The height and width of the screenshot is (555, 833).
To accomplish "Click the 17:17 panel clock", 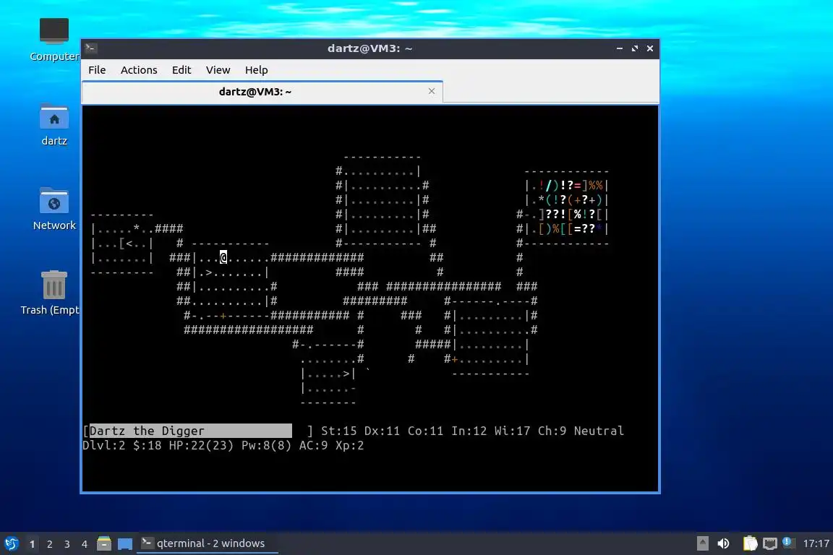I will [816, 543].
